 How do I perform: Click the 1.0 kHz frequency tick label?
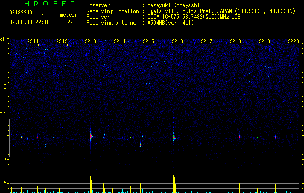point(4,87)
